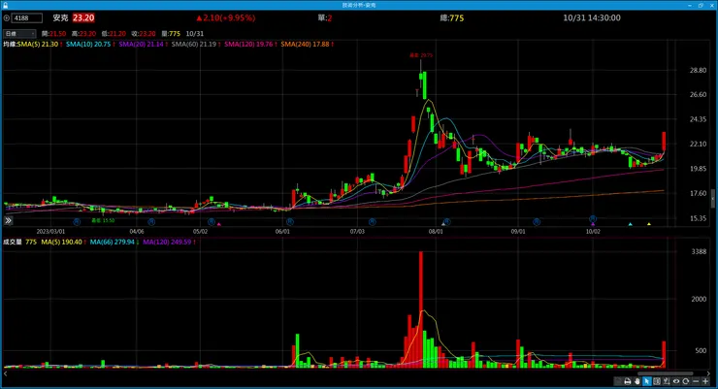The image size is (718, 389).
Task: Click the SMA(5) 21.30 label
Action: [40, 45]
